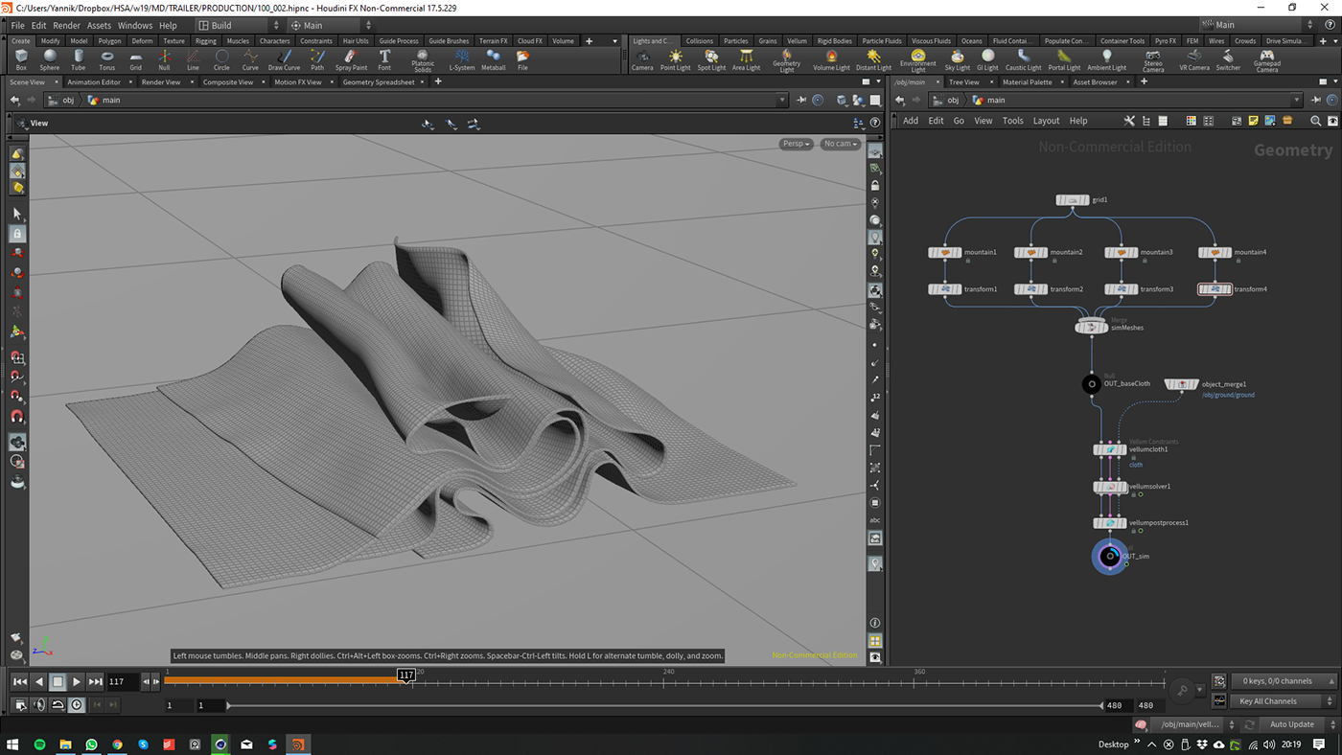Select the Draw Curve tool

tap(284, 60)
